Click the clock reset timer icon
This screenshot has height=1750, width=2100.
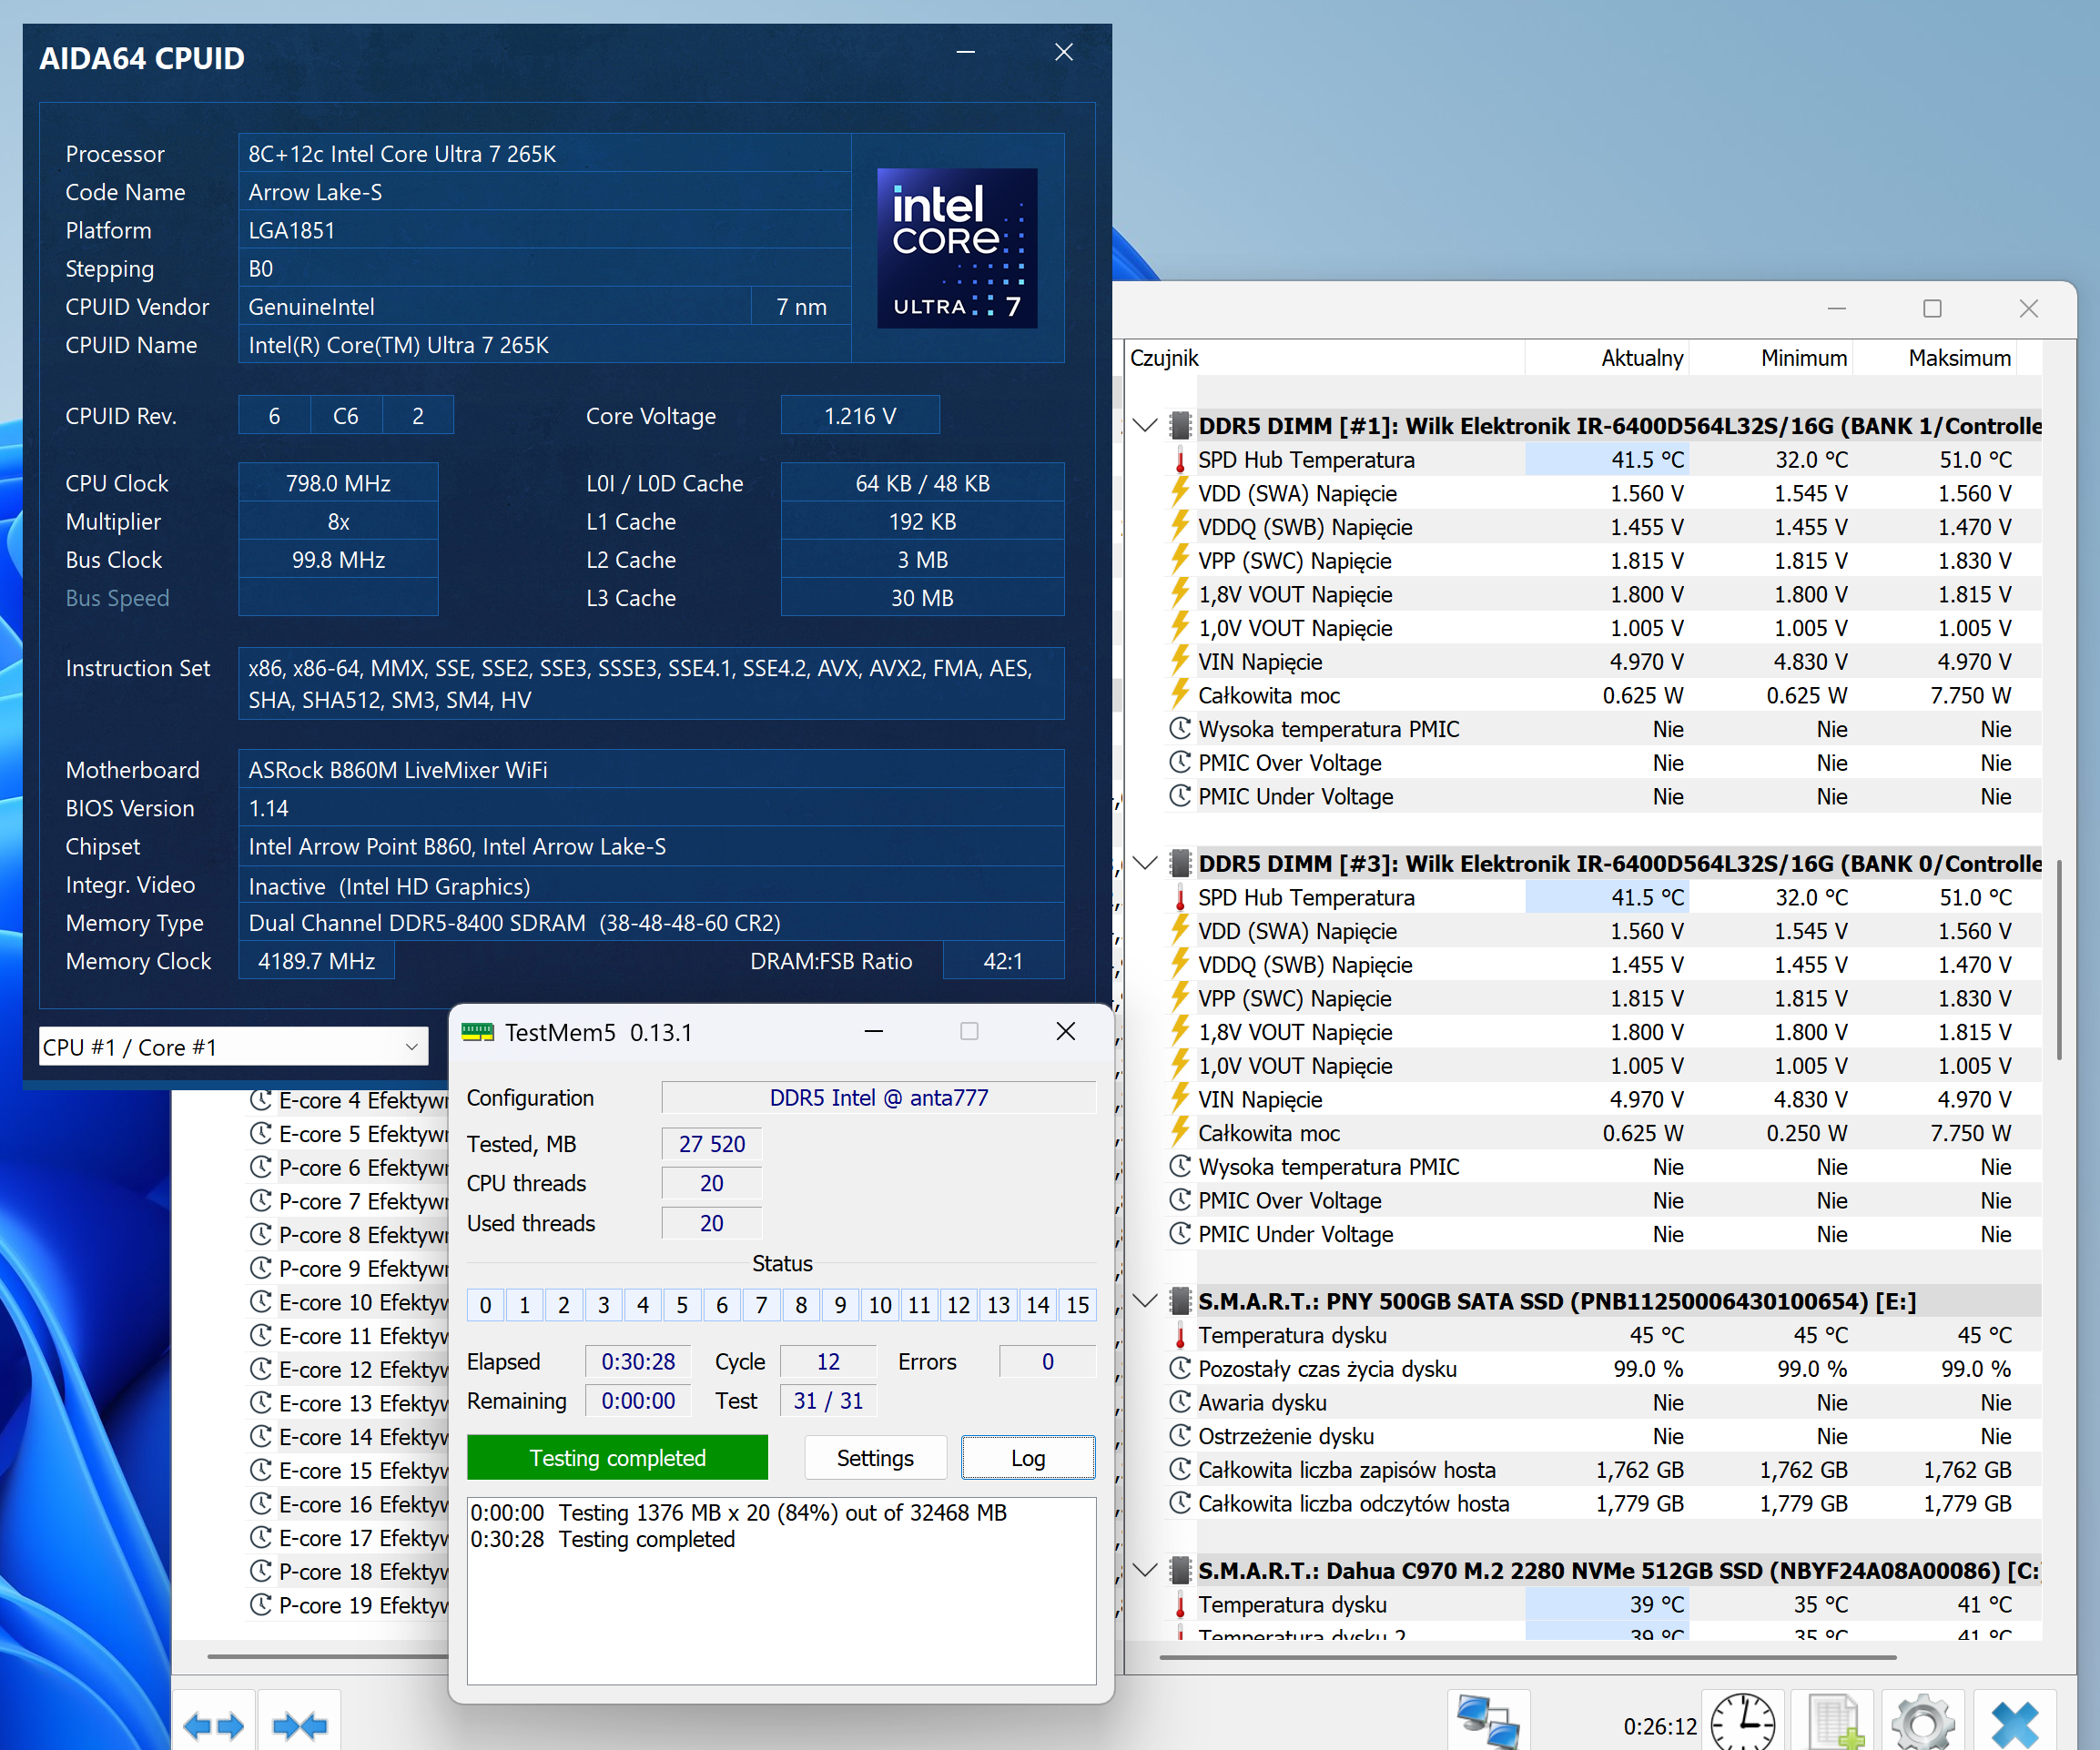pyautogui.click(x=1742, y=1723)
